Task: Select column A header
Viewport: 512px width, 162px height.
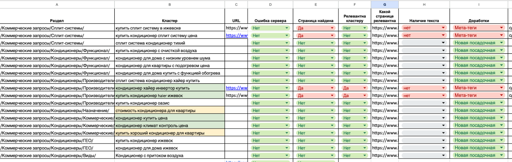Action: (57, 4)
